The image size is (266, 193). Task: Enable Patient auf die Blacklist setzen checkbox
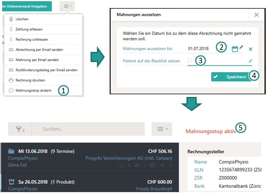coord(189,61)
